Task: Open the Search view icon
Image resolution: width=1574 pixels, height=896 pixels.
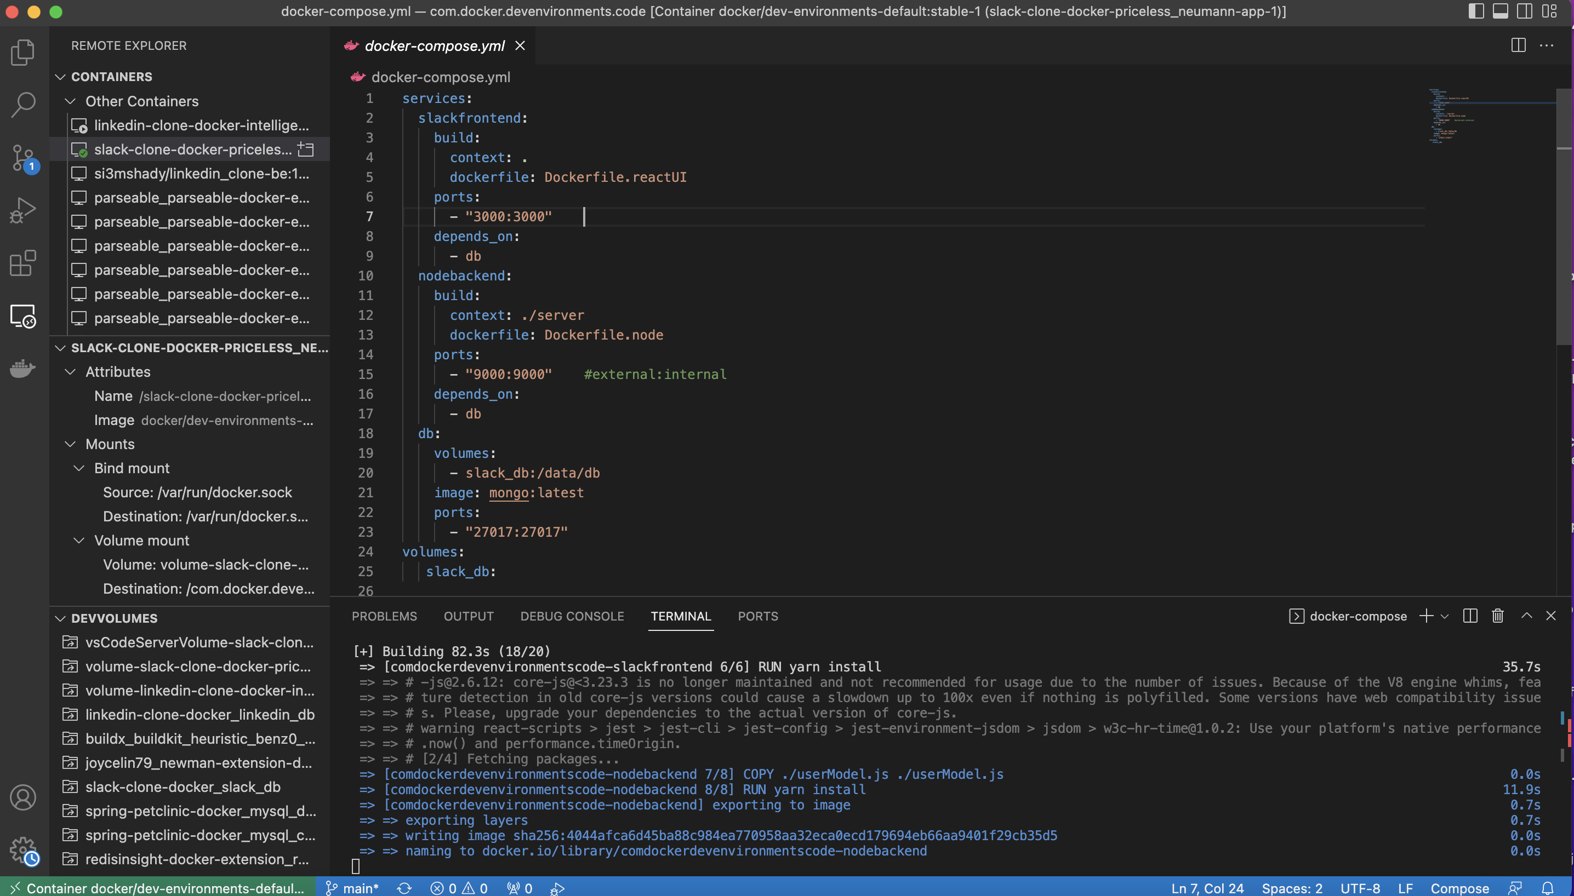Action: click(24, 104)
